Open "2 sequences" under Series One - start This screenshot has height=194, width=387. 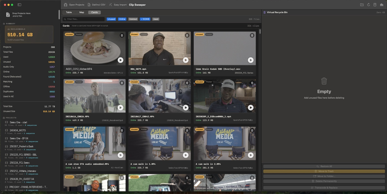tap(31, 125)
